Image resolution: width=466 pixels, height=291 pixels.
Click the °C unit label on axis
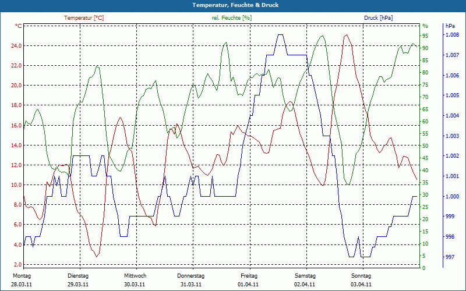point(19,26)
